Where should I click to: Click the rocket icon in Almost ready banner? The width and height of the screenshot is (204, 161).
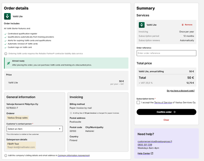[x=9, y=63]
